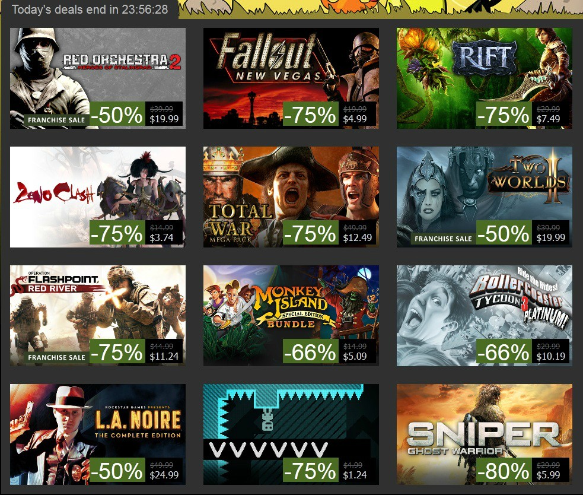Viewport: 583px width, 495px height.
Task: Click RollerCoaster Tycoon 3 Platinum banner
Action: coord(485,316)
